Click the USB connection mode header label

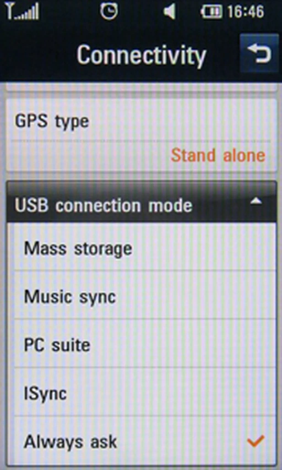coord(104,205)
